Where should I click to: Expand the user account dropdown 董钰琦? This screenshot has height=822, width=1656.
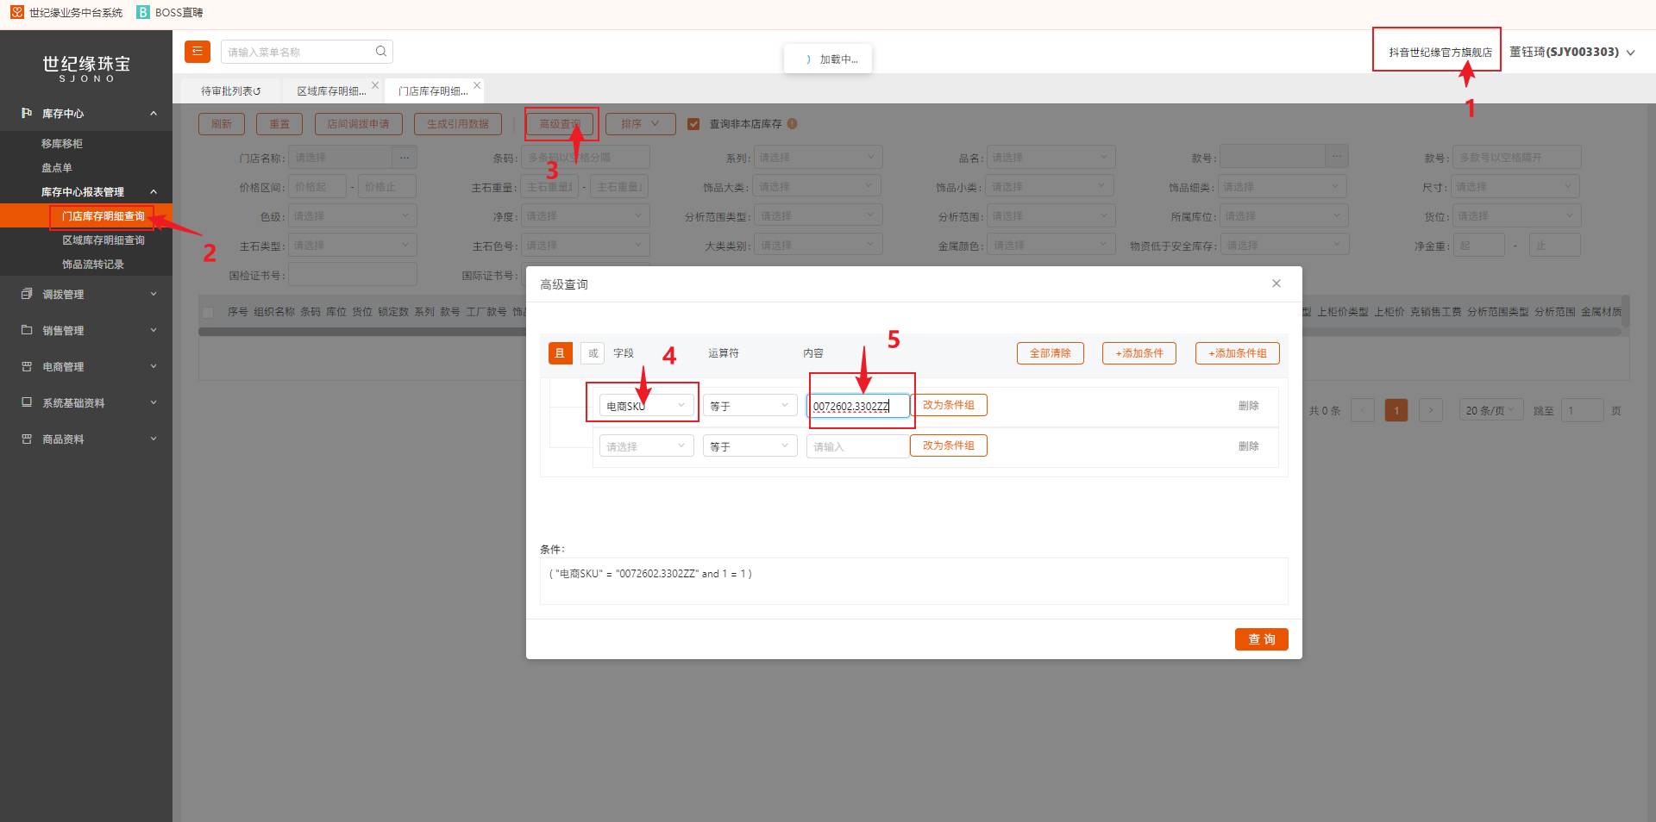coord(1630,53)
